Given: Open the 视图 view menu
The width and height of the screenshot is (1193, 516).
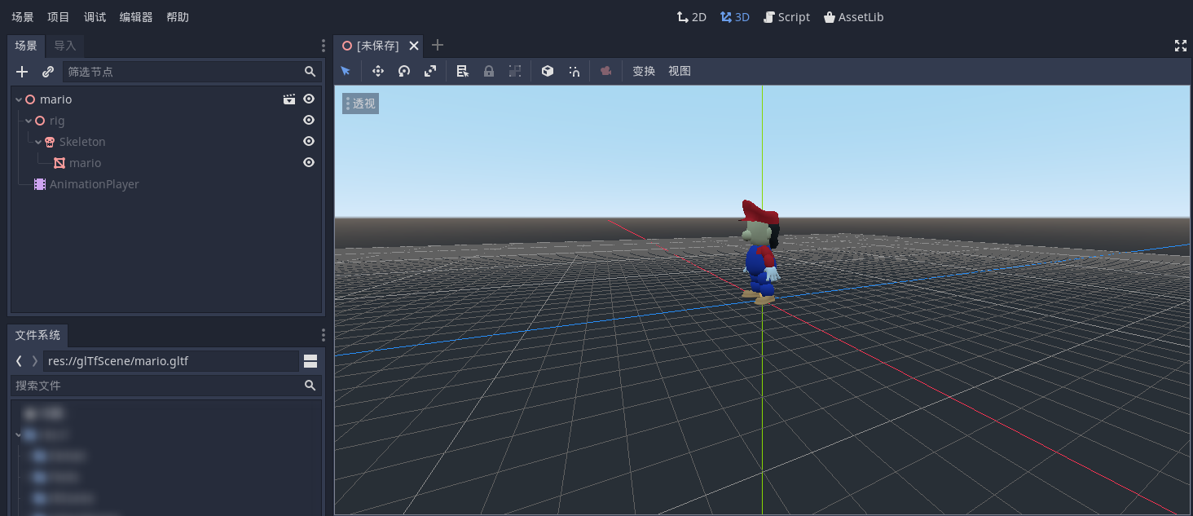Looking at the screenshot, I should tap(680, 71).
